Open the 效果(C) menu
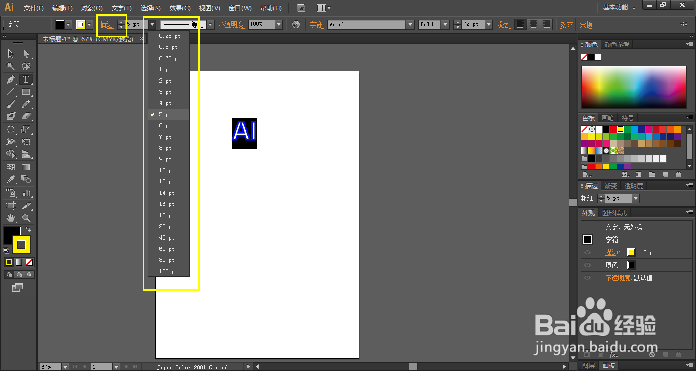696x371 pixels. click(x=180, y=8)
